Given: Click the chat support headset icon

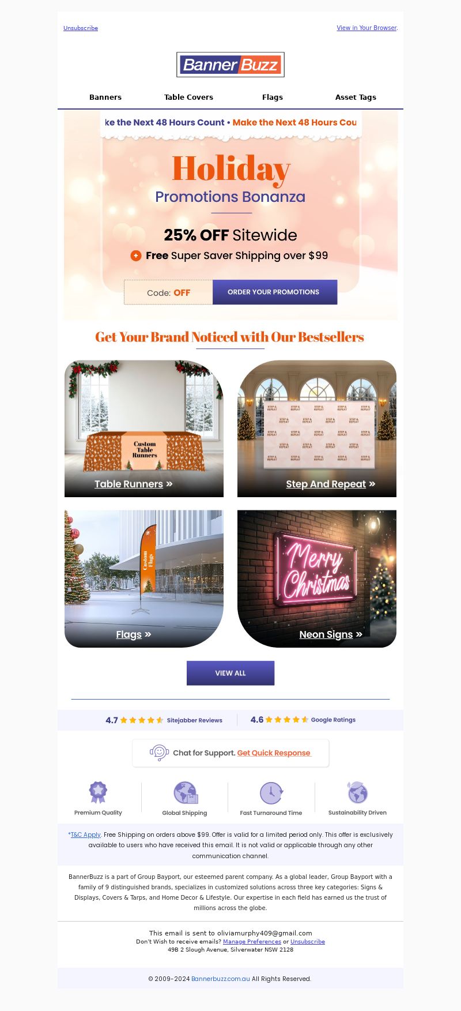Looking at the screenshot, I should coord(159,753).
